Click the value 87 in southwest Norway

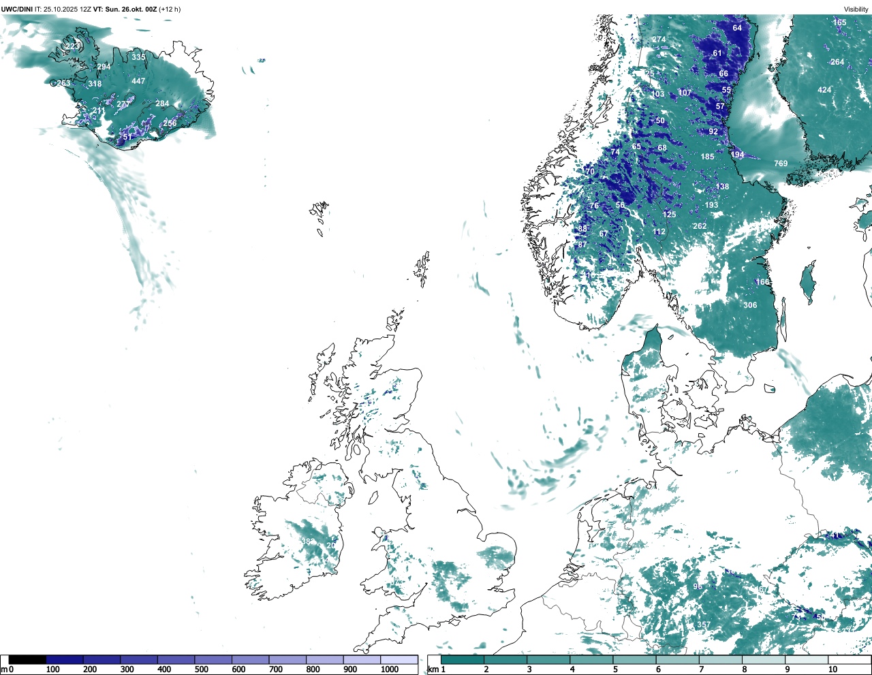pos(582,245)
